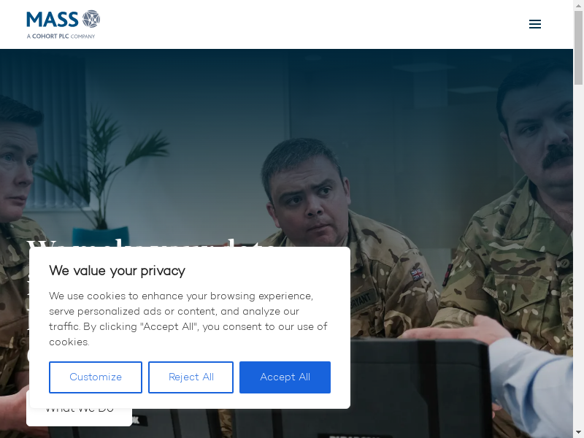Click the 'We value your privacy' heading
This screenshot has width=584, height=438.
click(117, 271)
